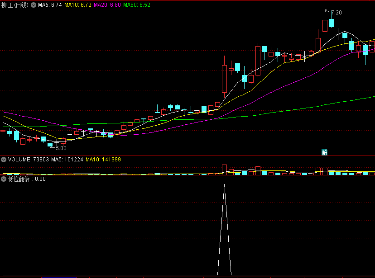Select the volume MA10: 141999 label
Viewport: 375px width, 278px height.
[103, 160]
